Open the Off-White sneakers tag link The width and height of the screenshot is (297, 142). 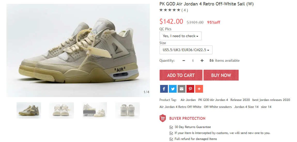[218, 107]
